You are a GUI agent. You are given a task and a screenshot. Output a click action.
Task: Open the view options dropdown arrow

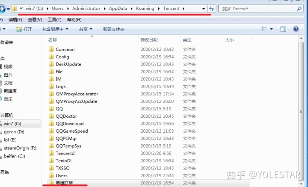coord(271,29)
